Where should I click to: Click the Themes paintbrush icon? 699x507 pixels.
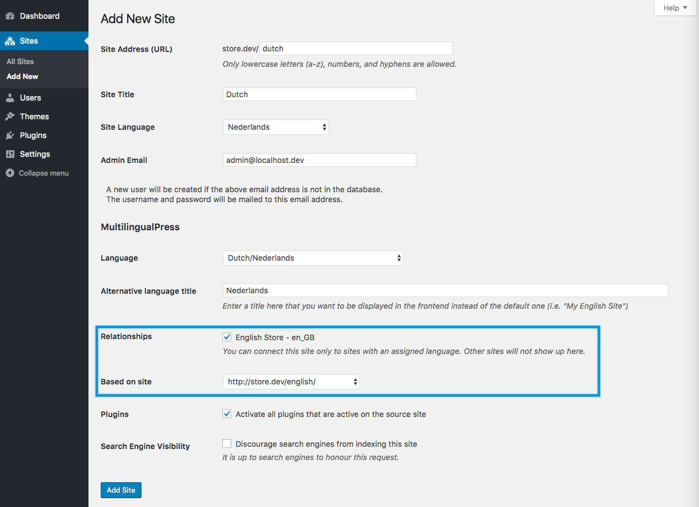(9, 116)
